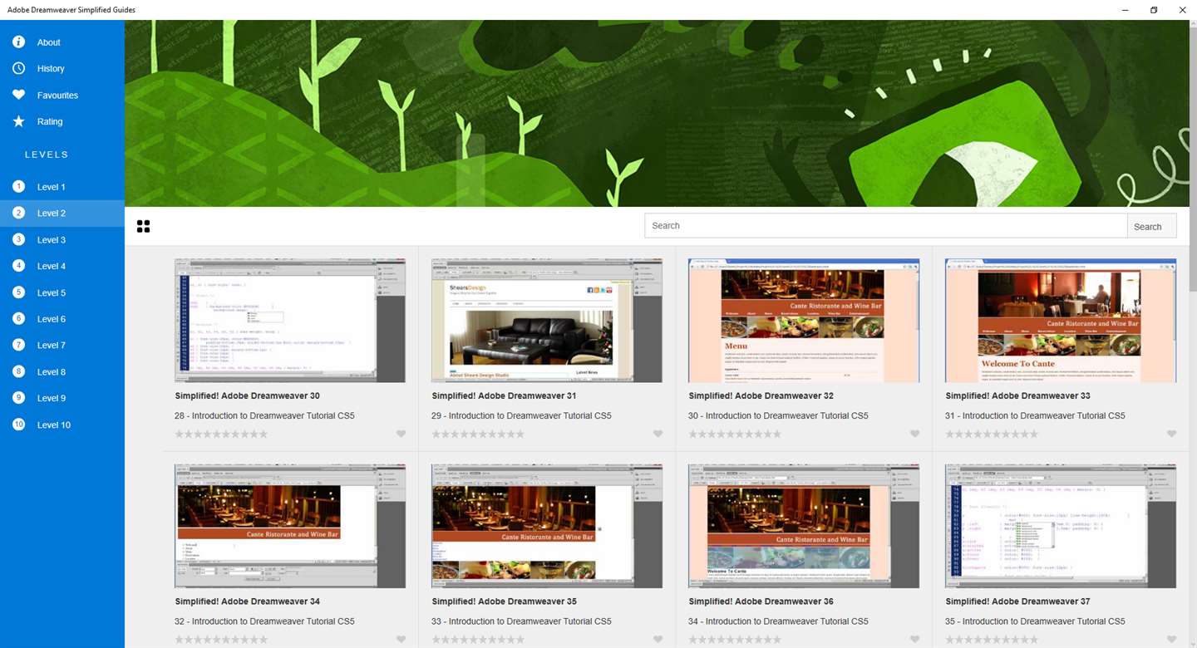The height and width of the screenshot is (648, 1197).
Task: Click the Level 3 number badge
Action: click(x=19, y=239)
